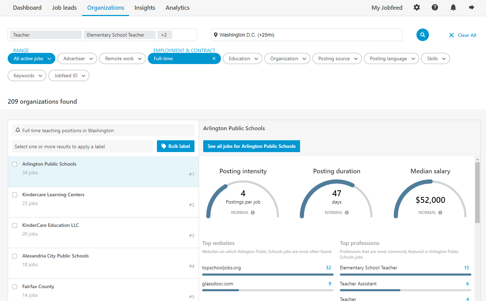Expand the Advertiser filter

[x=77, y=58]
